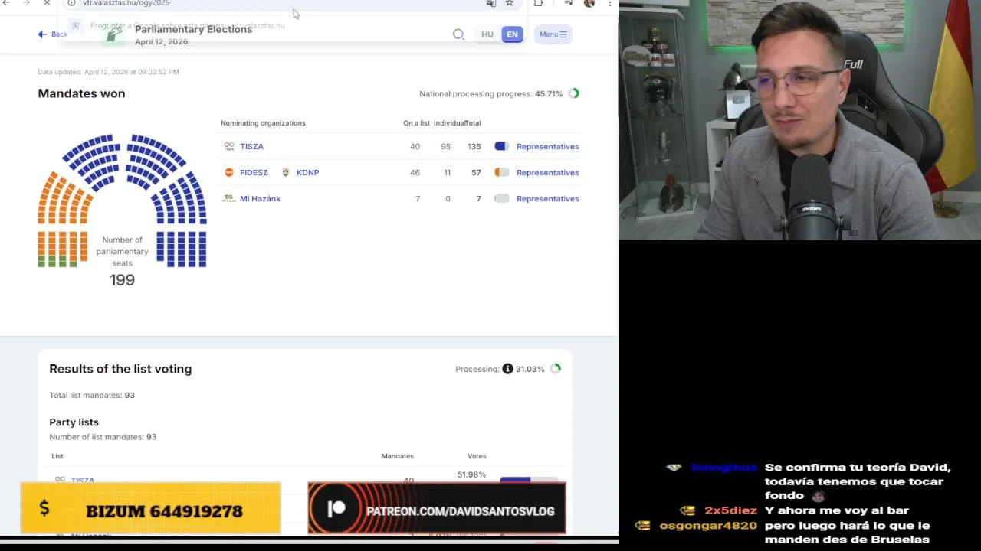Click chat username 2x5diez
Viewport: 981px width, 551px height.
click(730, 510)
